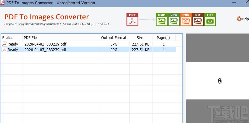This screenshot has height=123, width=249.
Task: Click the Output Format column header
Action: (x=114, y=38)
